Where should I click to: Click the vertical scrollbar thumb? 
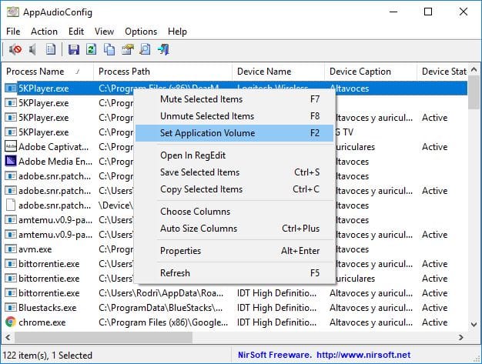coord(474,93)
